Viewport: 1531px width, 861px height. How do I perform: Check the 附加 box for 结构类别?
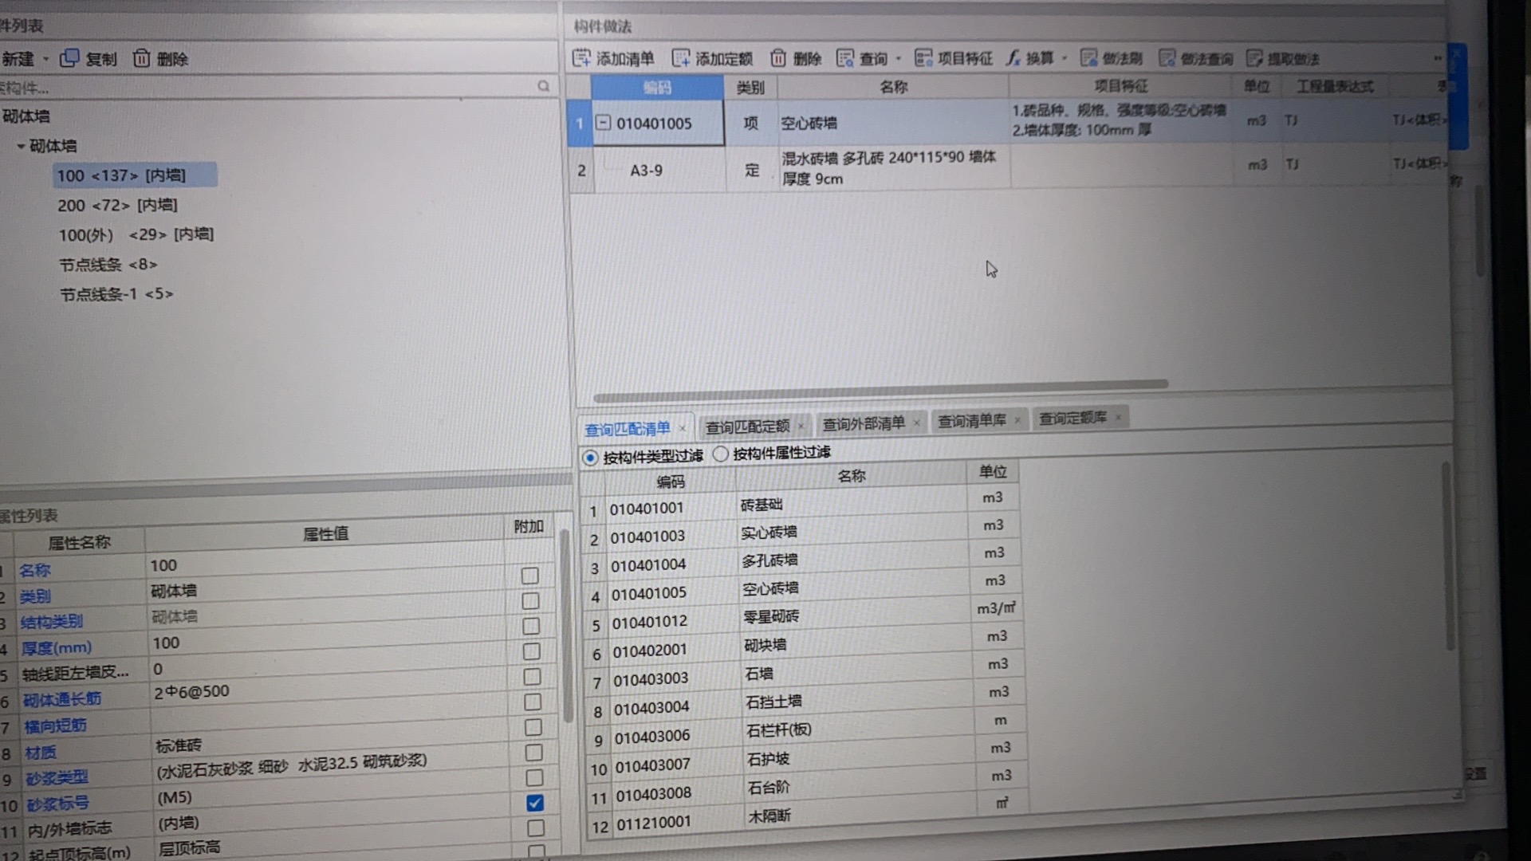(x=531, y=626)
